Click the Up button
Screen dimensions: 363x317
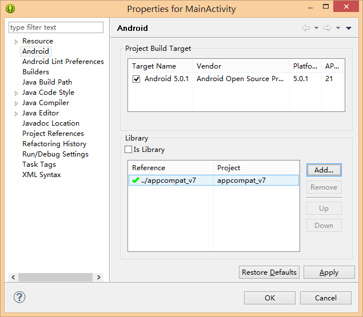coord(324,208)
